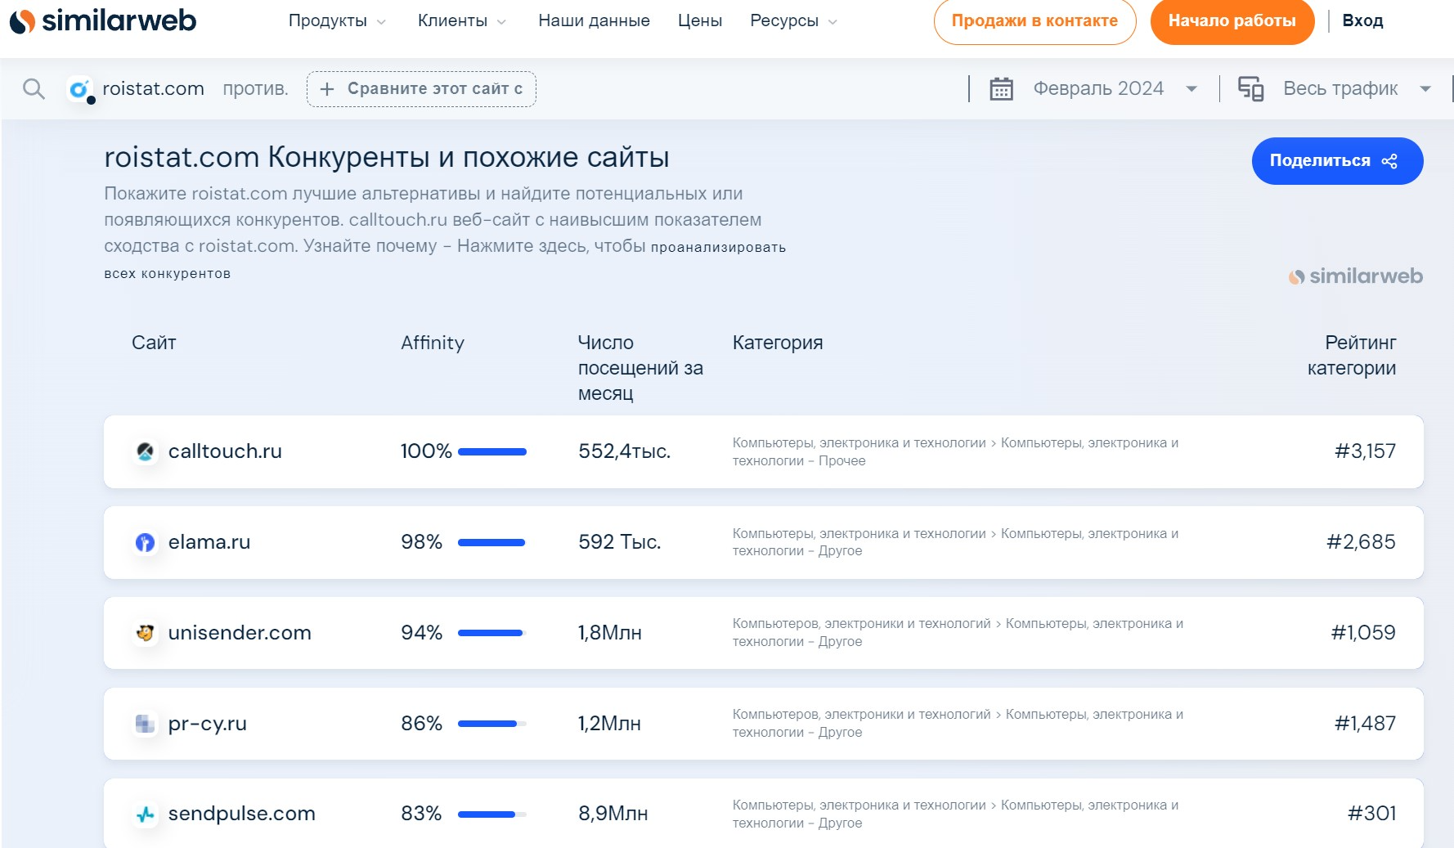1454x848 pixels.
Task: Click the roistat.com favicon icon
Action: click(79, 89)
